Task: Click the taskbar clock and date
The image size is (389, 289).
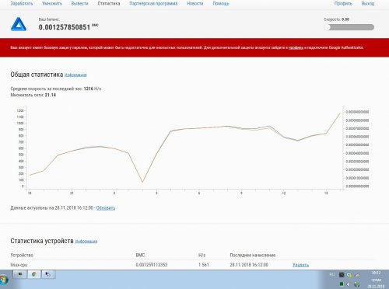Action: [376, 280]
